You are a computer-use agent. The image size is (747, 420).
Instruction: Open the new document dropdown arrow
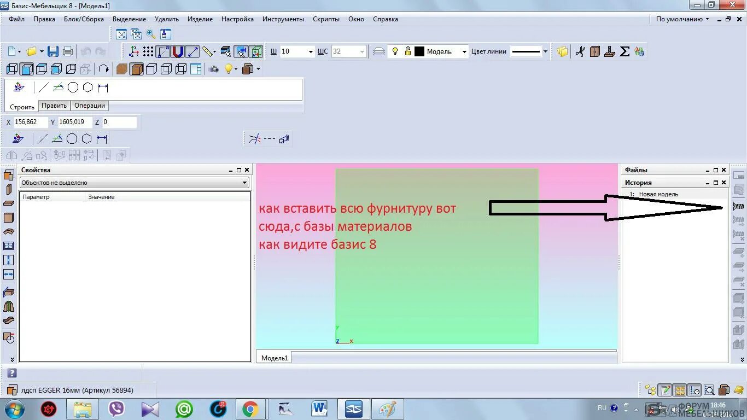(20, 51)
